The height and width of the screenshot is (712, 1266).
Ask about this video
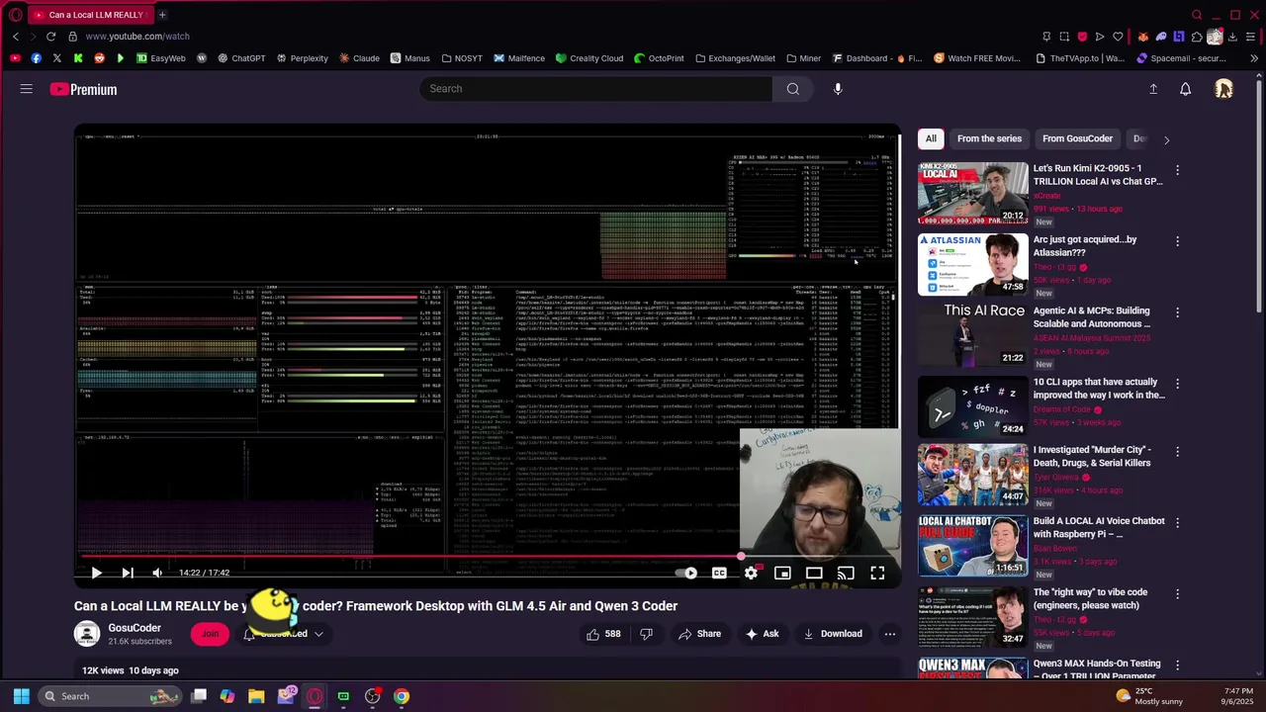tap(763, 634)
